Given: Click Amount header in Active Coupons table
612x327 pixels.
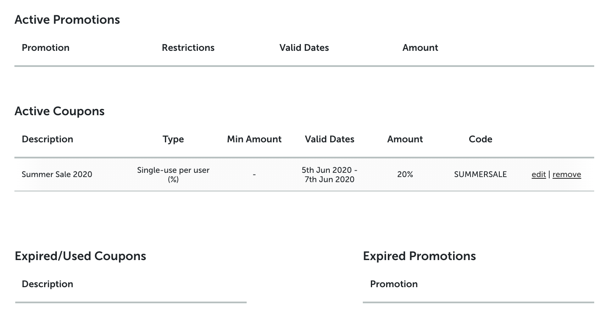Looking at the screenshot, I should tap(405, 139).
